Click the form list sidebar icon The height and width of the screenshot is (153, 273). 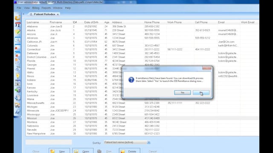point(17,83)
